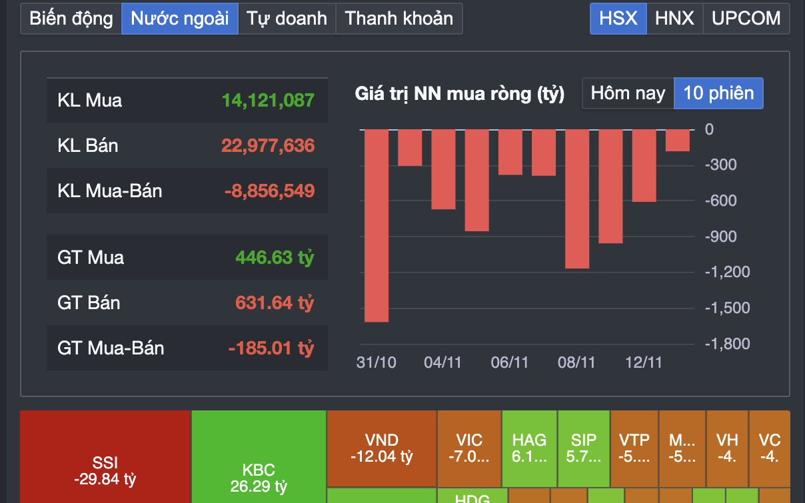Select the VC heatmap tile

[769, 448]
